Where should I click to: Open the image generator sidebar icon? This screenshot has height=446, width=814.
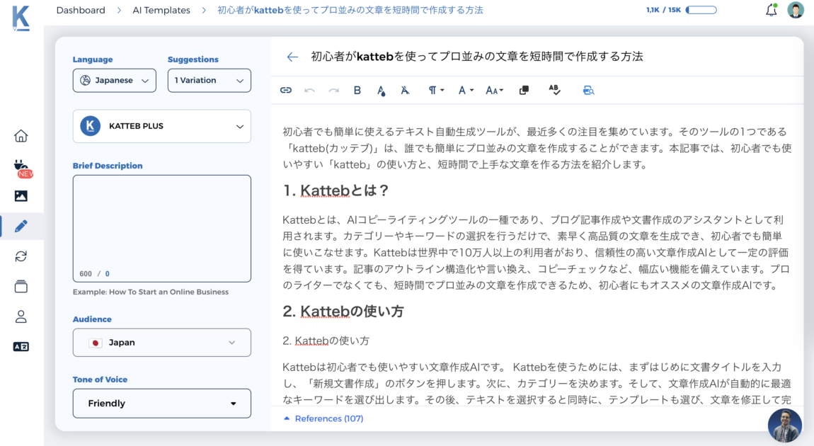point(21,196)
